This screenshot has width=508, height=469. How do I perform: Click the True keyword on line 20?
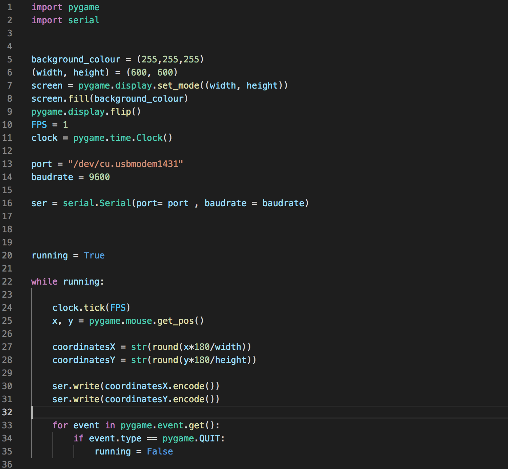pos(94,255)
